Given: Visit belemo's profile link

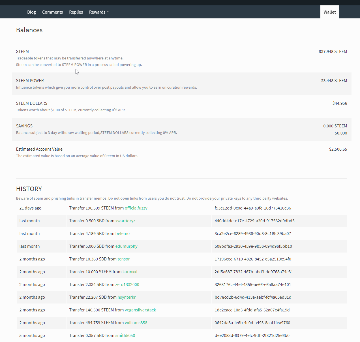Looking at the screenshot, I should coord(123,234).
